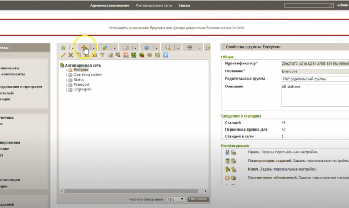
Task: Click the Ограничения обновлений settings text
Action: point(298,178)
